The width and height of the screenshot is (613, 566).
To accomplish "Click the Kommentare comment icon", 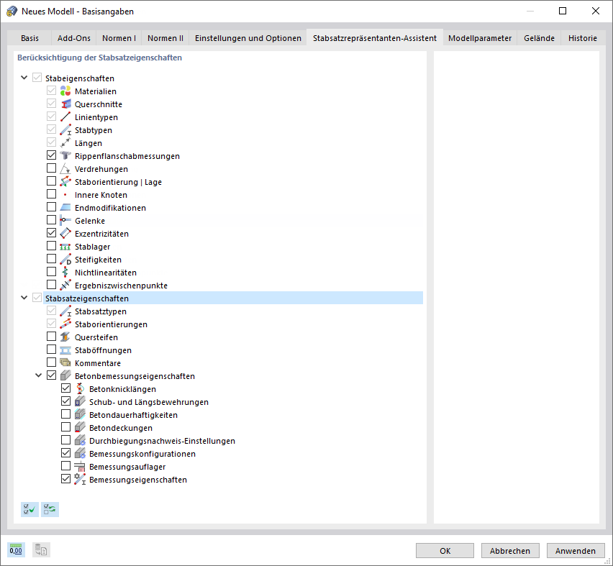I will [65, 362].
